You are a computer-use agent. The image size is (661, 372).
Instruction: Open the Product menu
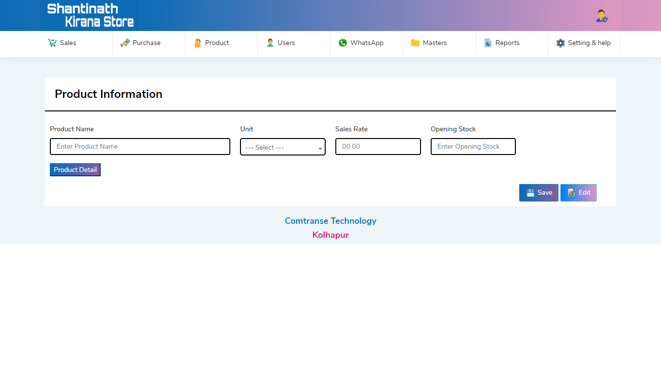[x=222, y=43]
